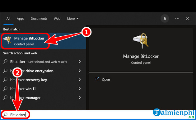Select the Web tab
This screenshot has width=196, height=120.
click(x=57, y=19)
